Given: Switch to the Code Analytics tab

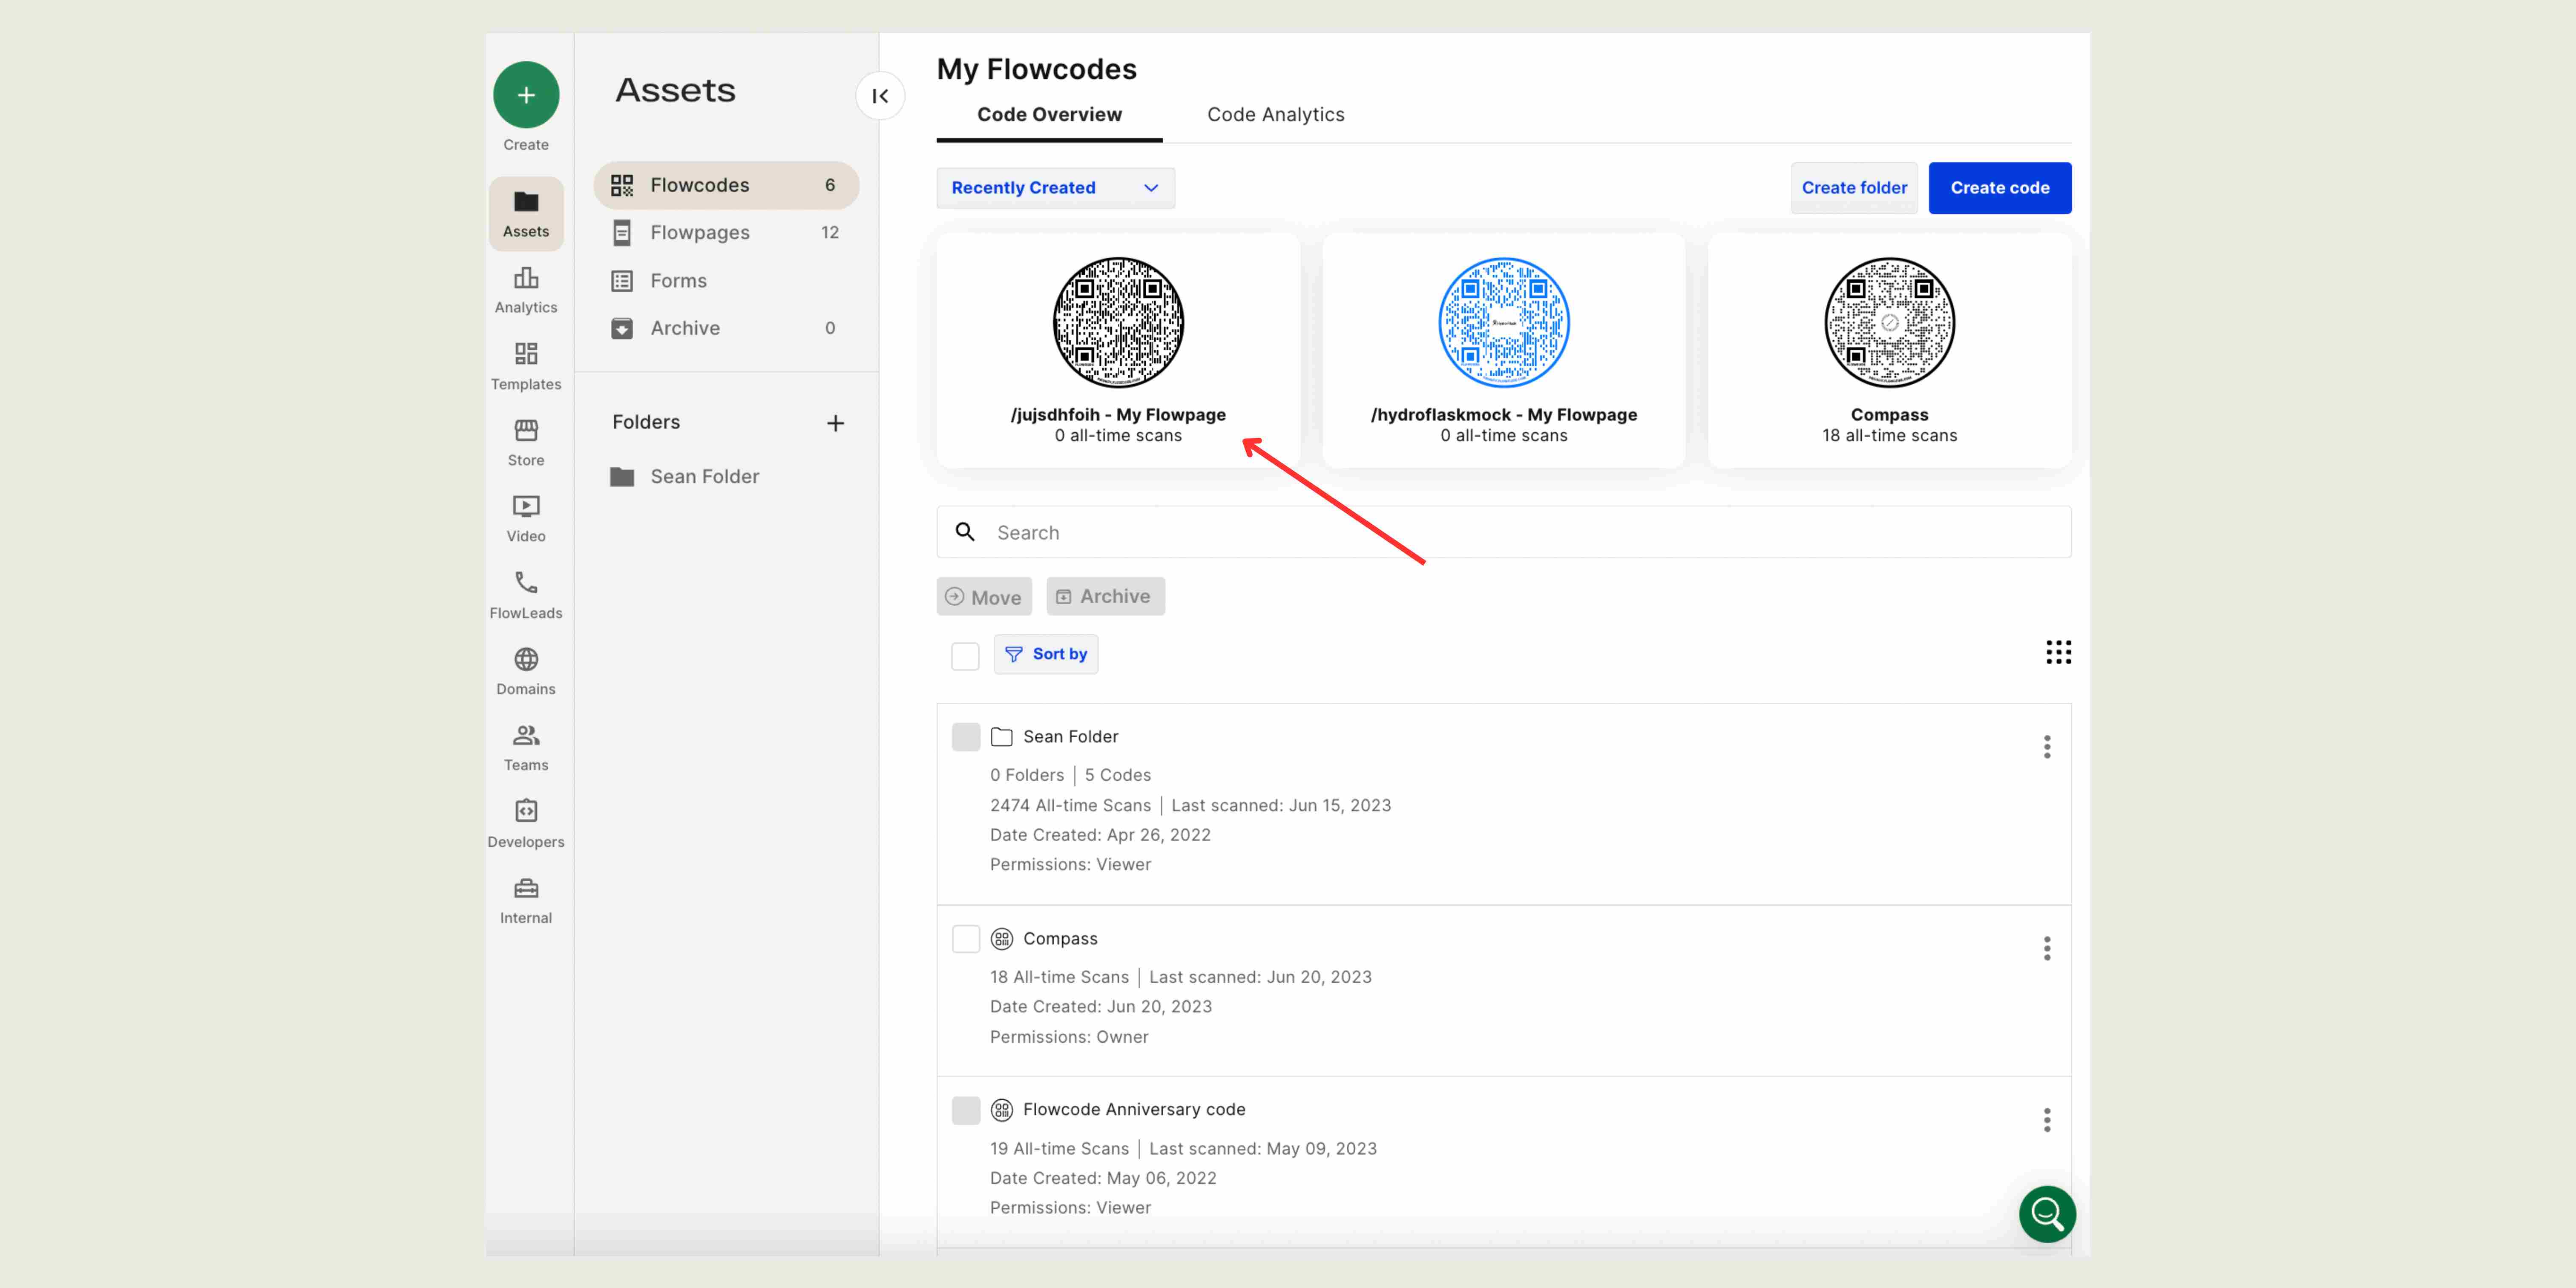Looking at the screenshot, I should click(1276, 114).
